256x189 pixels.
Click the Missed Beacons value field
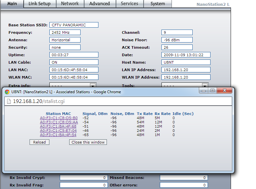pyautogui.click(x=184, y=178)
